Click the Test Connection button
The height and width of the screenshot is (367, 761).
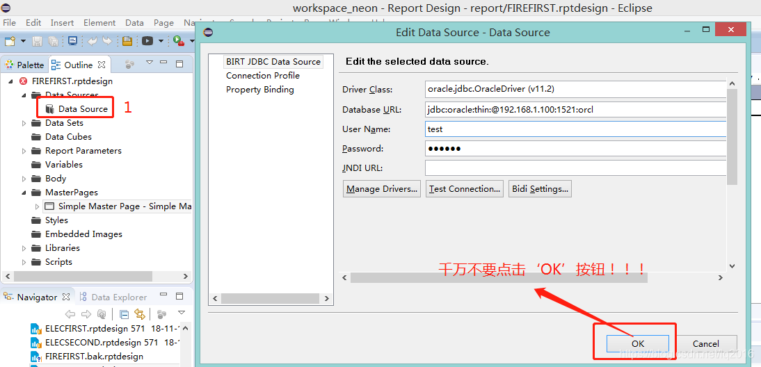point(465,188)
